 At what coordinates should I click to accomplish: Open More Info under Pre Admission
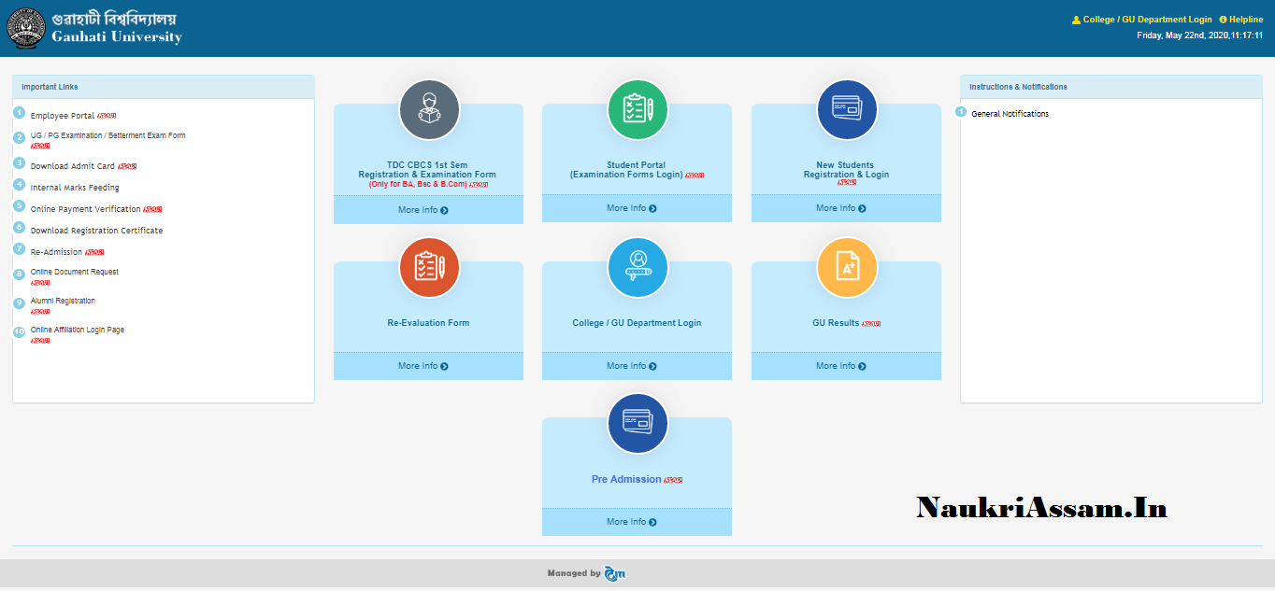click(x=632, y=522)
